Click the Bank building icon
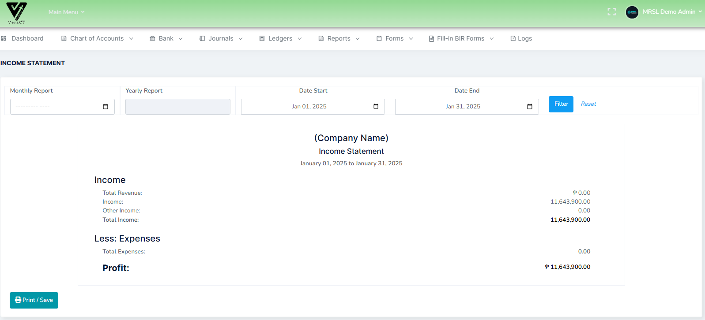This screenshot has height=320, width=705. 152,38
